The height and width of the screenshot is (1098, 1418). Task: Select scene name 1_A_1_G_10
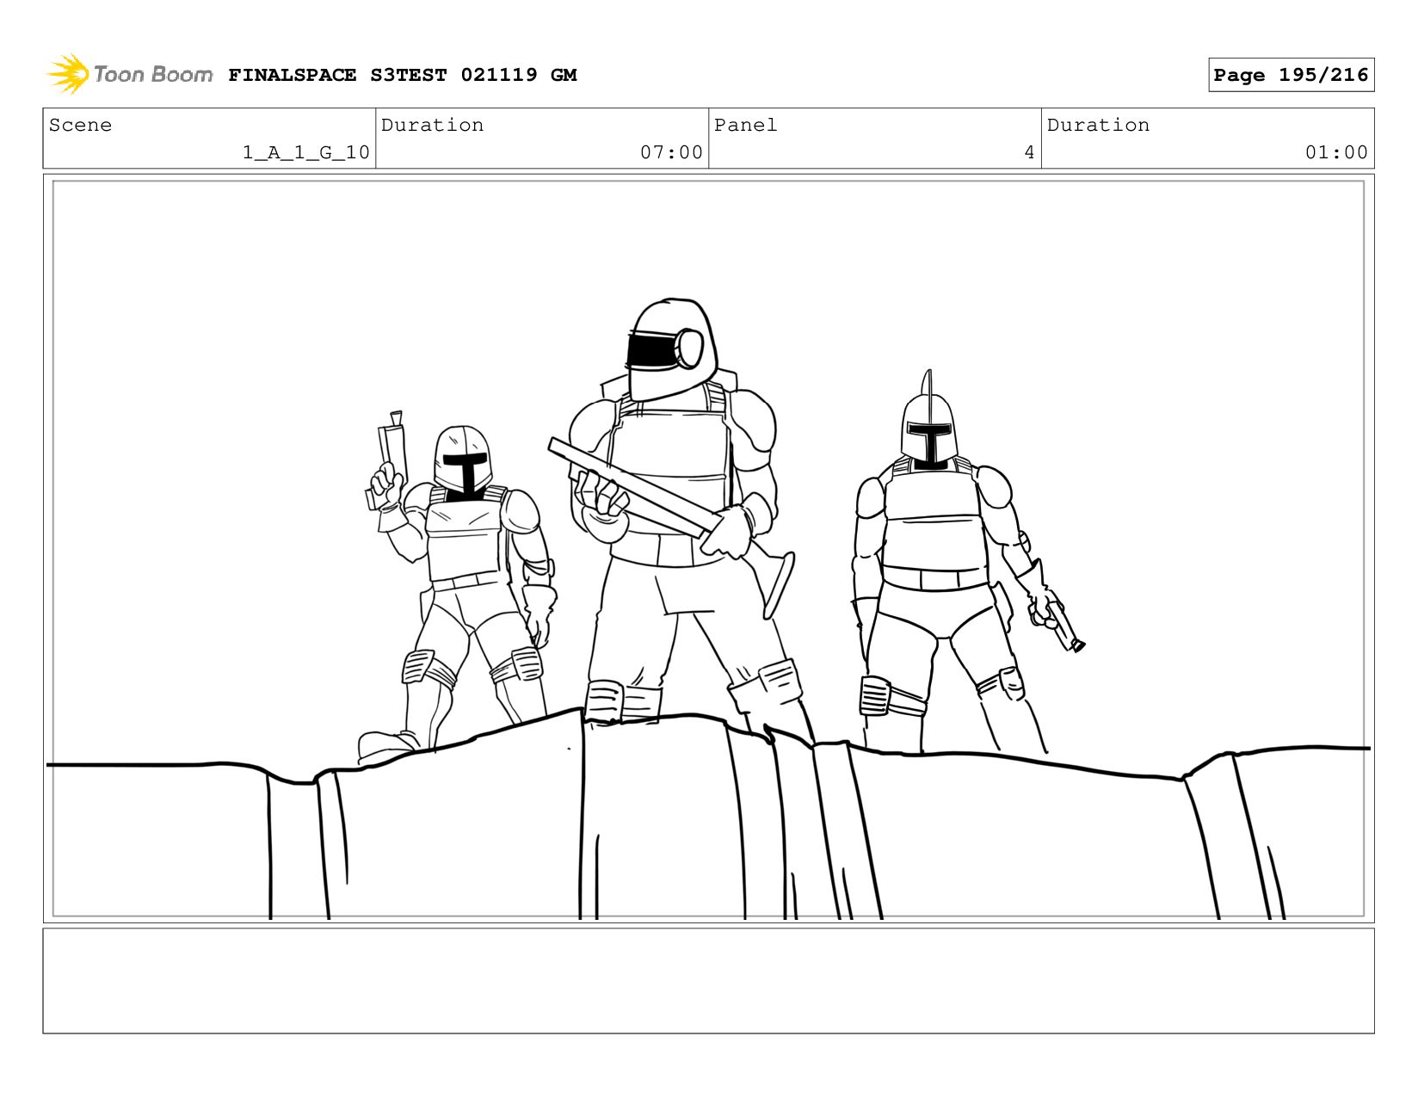point(306,152)
